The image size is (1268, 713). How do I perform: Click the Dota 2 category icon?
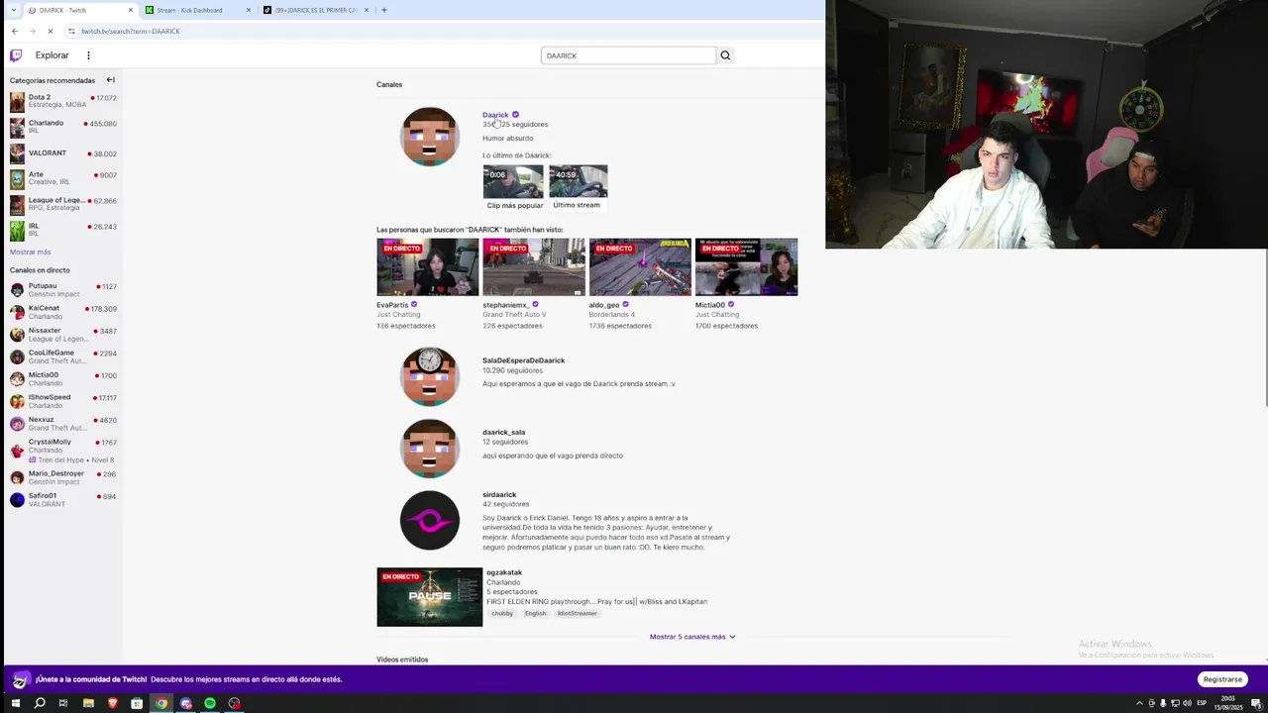point(17,102)
